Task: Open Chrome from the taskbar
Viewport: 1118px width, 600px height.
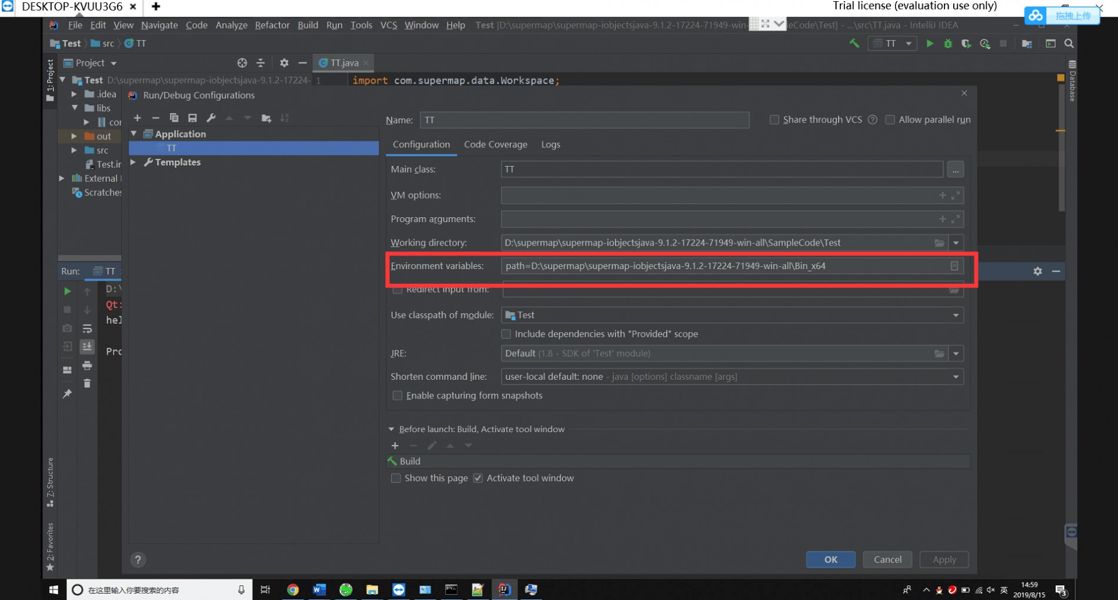Action: point(292,589)
